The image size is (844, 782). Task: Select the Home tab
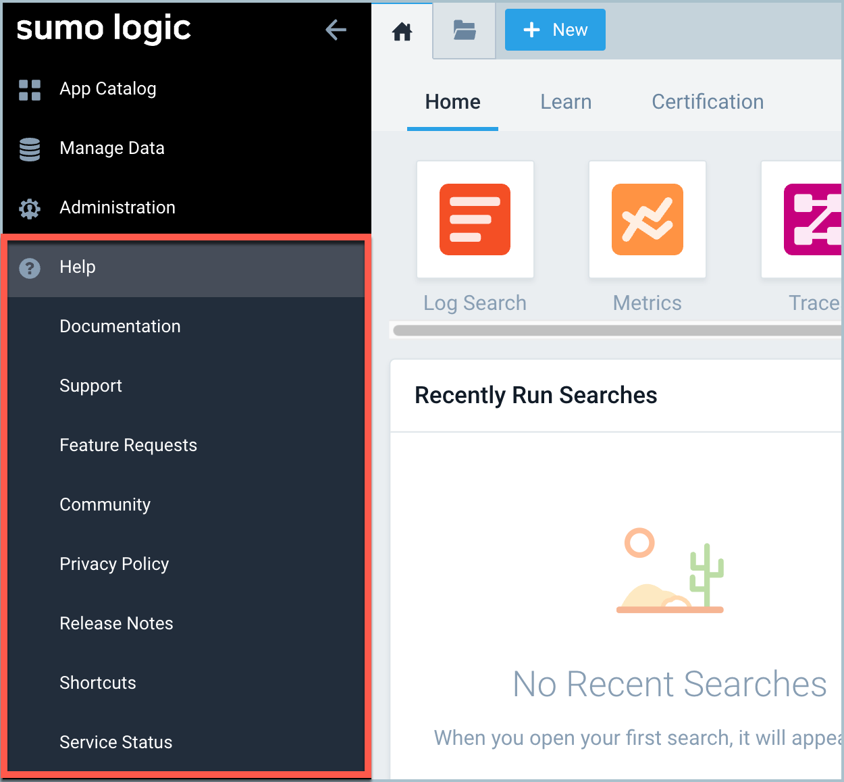[452, 102]
